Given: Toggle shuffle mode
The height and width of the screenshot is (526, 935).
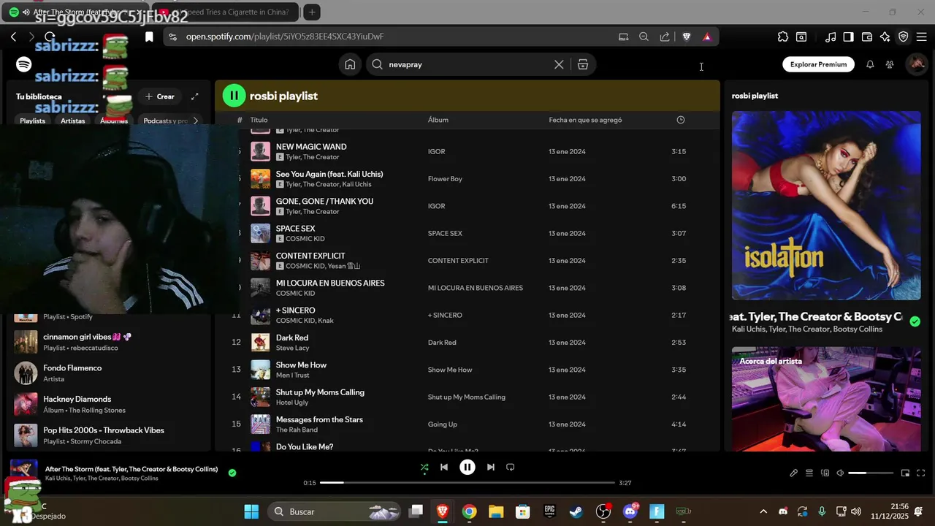Looking at the screenshot, I should point(424,468).
